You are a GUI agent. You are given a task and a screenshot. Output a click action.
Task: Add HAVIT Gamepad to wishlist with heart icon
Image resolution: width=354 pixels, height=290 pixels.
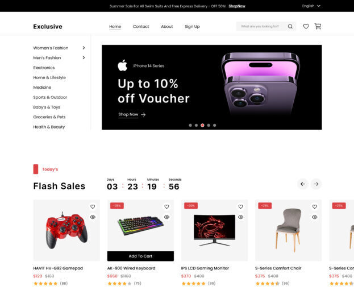coord(93,206)
